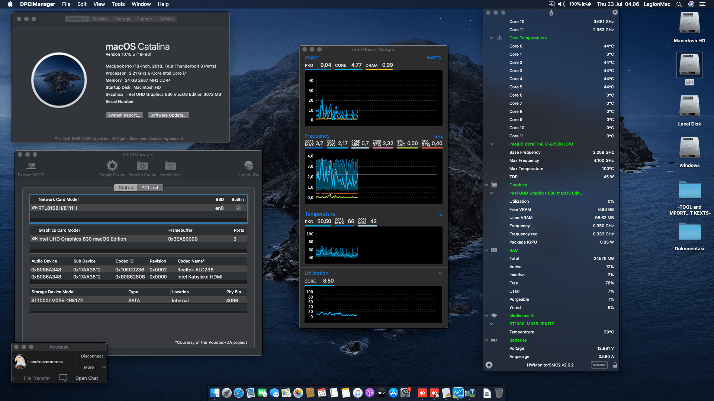Click the battery status in menu bar

click(x=580, y=4)
